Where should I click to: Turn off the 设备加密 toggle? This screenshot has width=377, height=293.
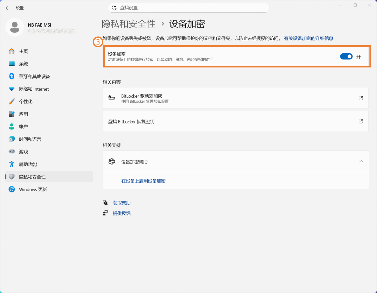click(346, 57)
